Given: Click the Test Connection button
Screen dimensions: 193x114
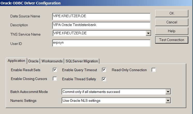Looking at the screenshot, I should click(x=172, y=40).
